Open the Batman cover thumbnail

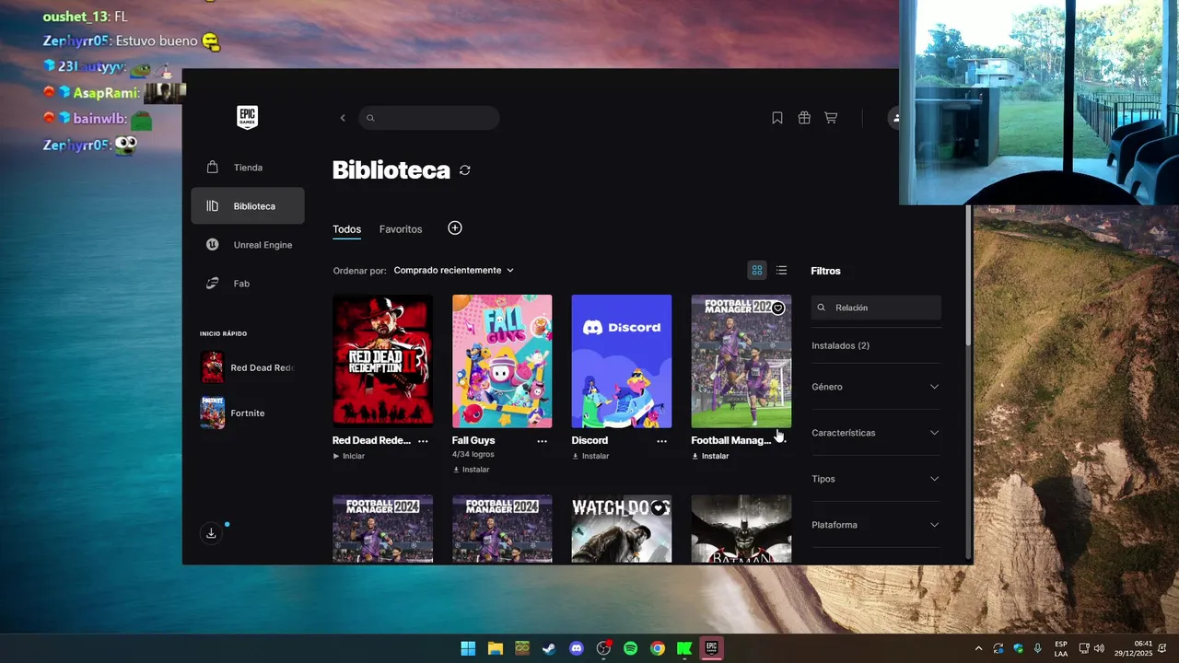tap(741, 529)
